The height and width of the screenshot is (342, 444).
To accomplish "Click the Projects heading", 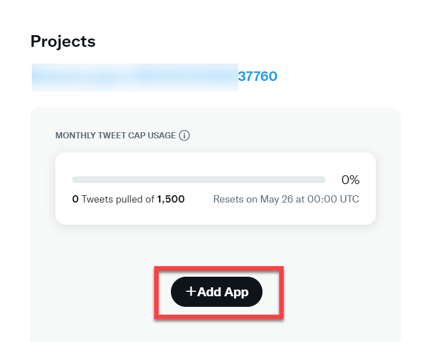I will tap(63, 41).
